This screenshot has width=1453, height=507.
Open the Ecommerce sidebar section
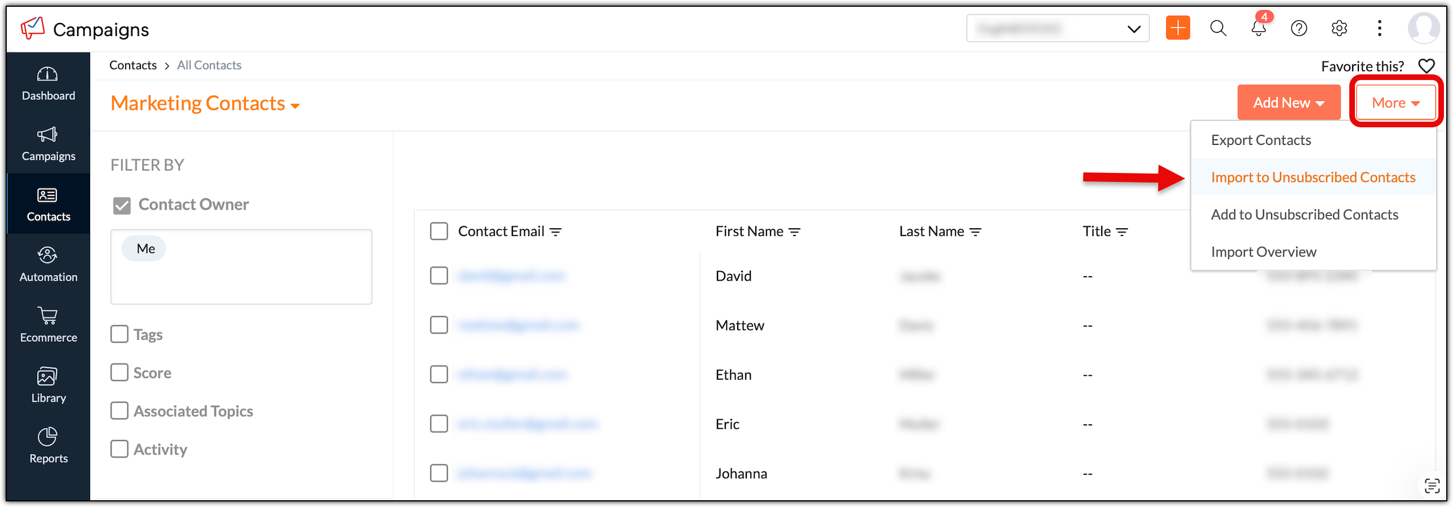pos(48,324)
